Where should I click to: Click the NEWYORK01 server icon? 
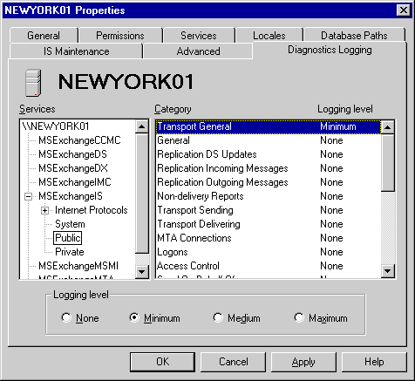(33, 83)
